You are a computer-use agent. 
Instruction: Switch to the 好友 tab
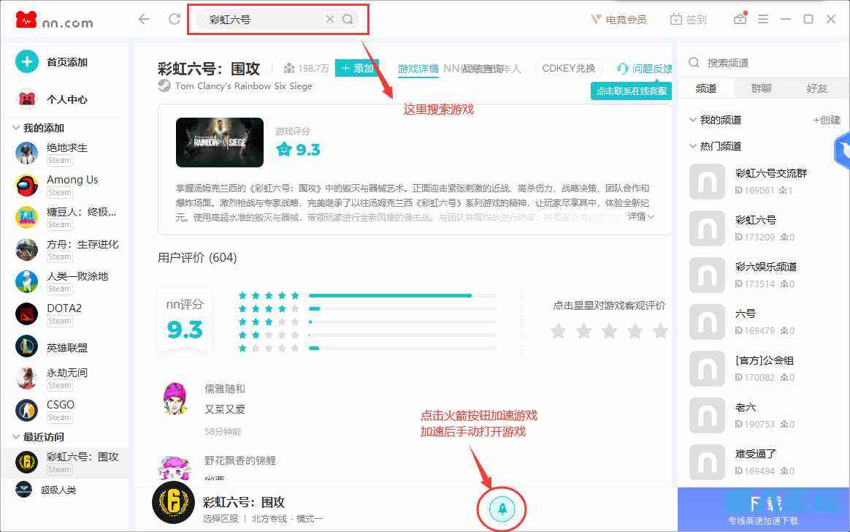pos(816,88)
